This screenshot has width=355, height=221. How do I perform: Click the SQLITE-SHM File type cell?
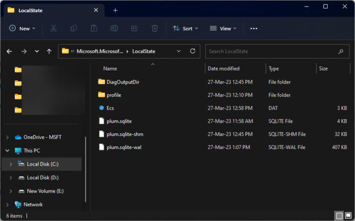287,134
